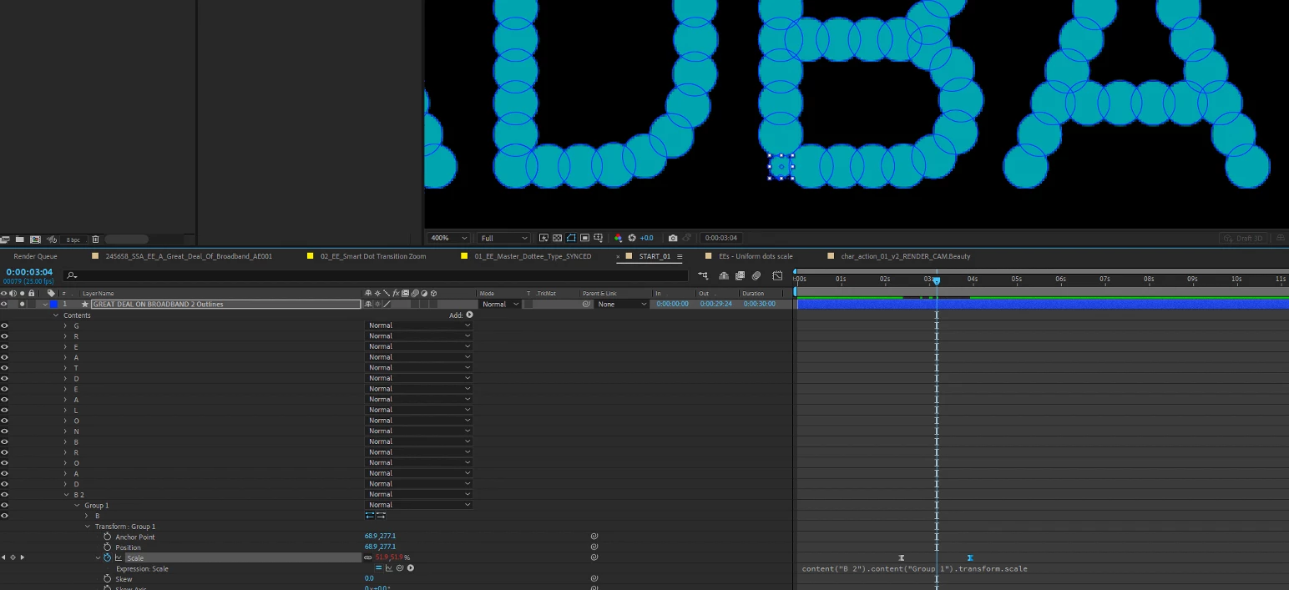Screen dimensions: 1289x590
Task: Click the Position property pick whip
Action: [594, 547]
